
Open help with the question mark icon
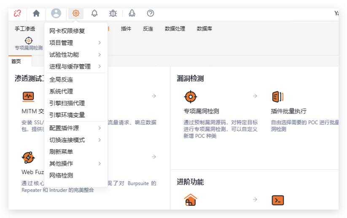coord(151,13)
